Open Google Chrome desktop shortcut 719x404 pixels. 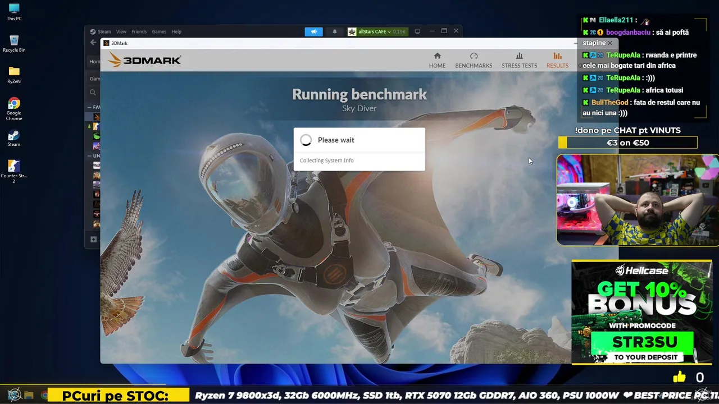pos(14,109)
